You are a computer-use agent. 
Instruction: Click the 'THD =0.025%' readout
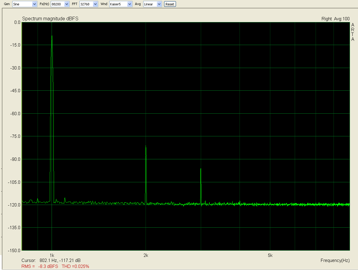(75, 266)
